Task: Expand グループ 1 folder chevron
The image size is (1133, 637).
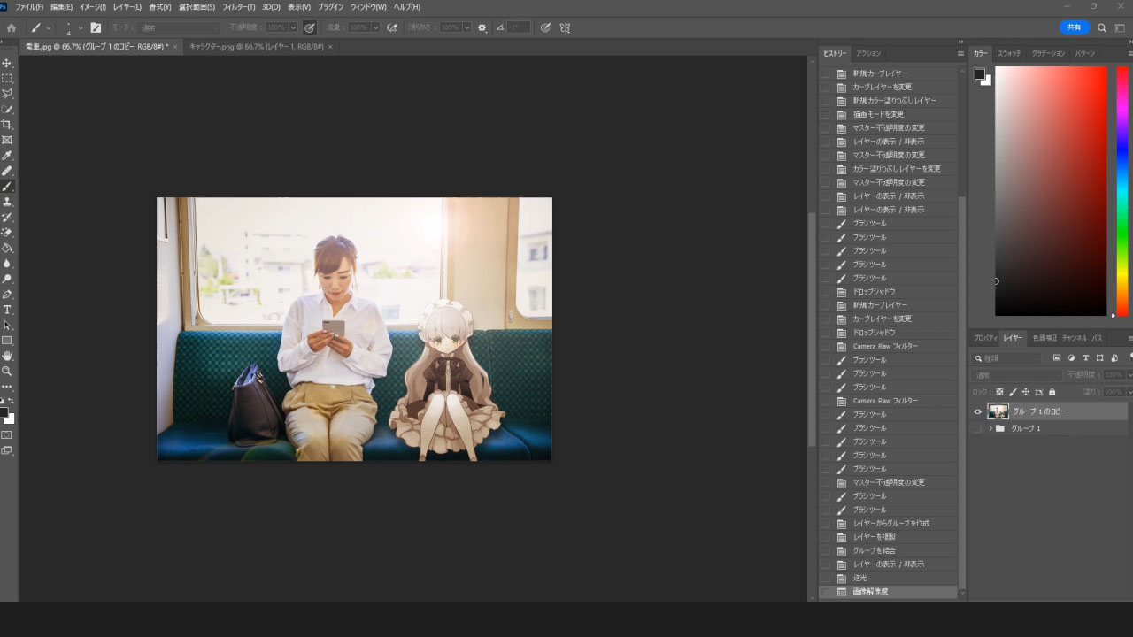Action: point(990,428)
